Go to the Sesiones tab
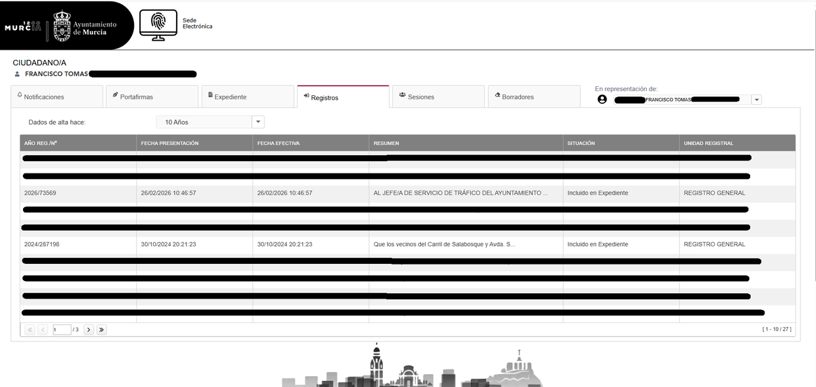The height and width of the screenshot is (387, 816). click(x=439, y=97)
